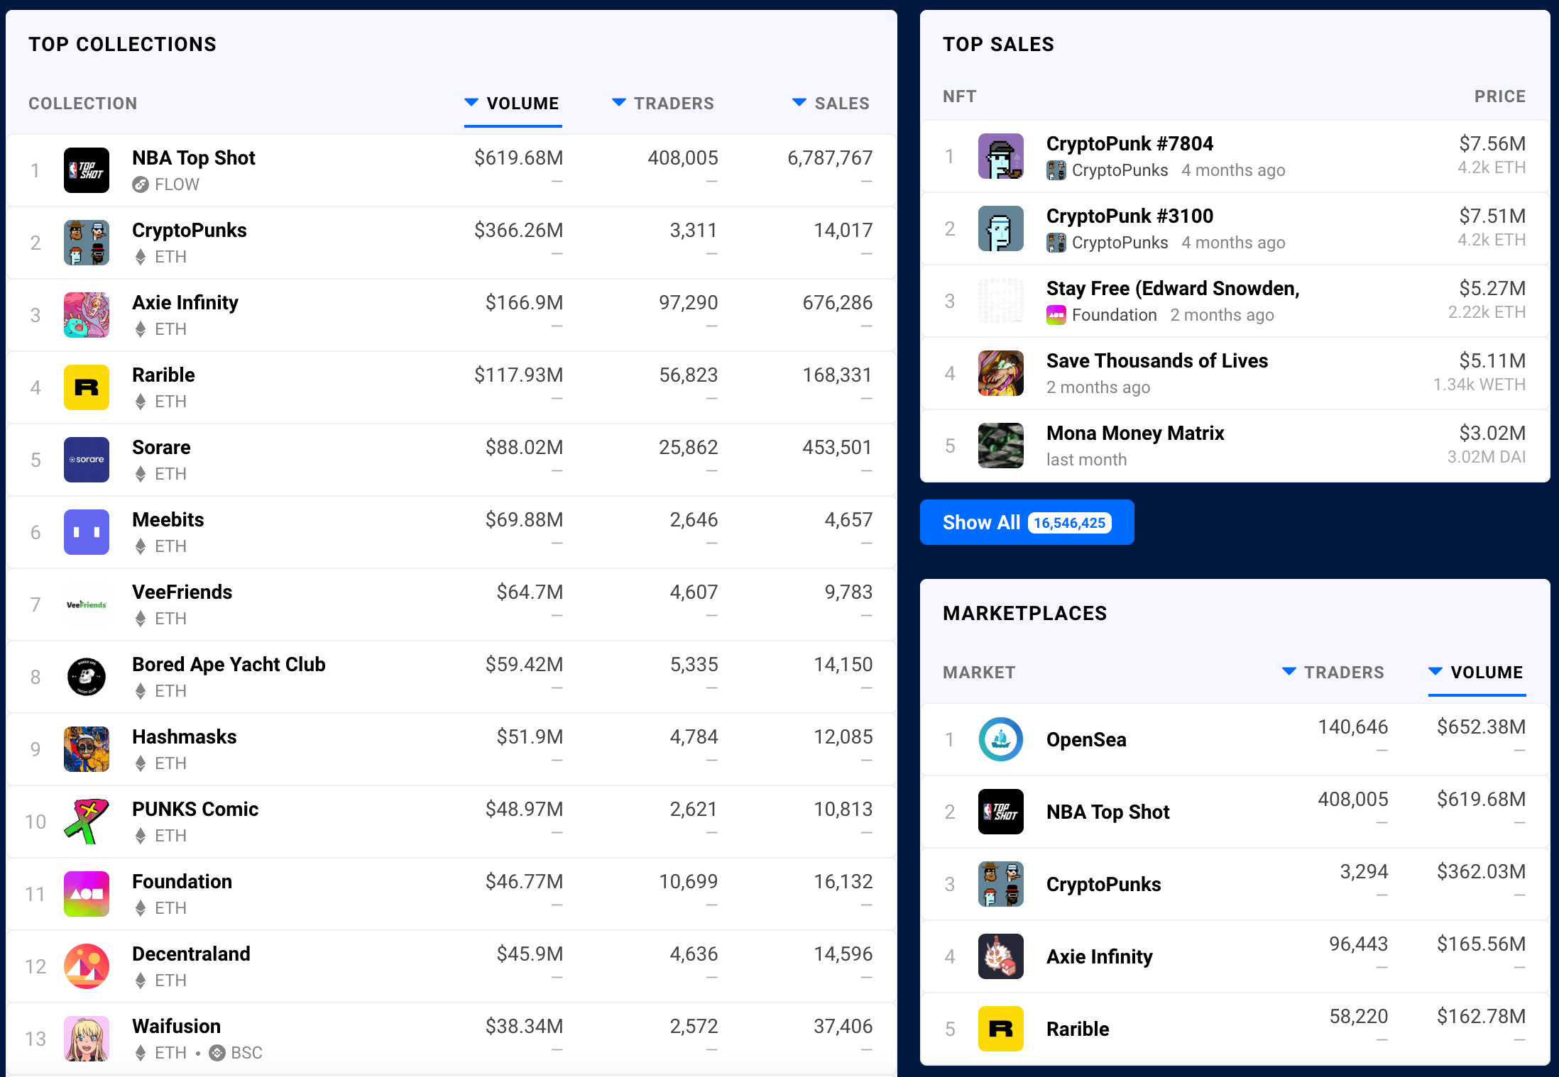Open the Axie Infinity collection link
This screenshot has width=1559, height=1077.
pos(185,303)
